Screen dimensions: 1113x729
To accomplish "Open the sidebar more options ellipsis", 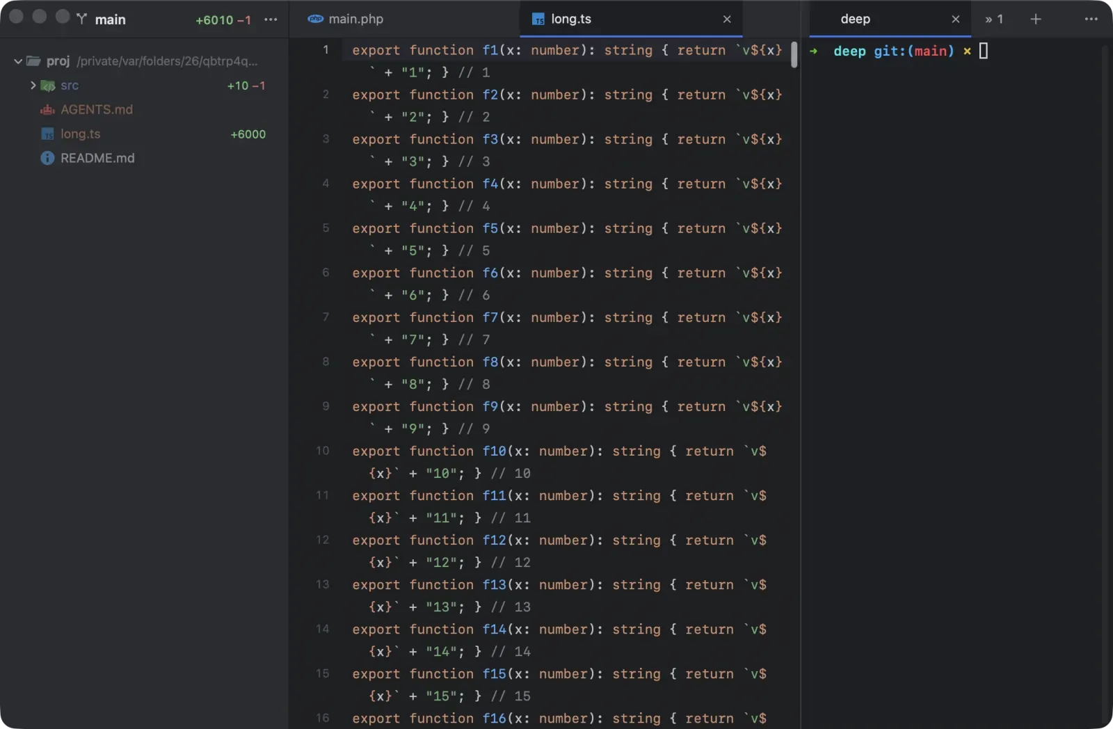I will 271,19.
